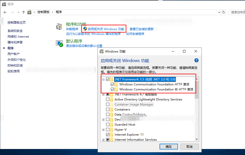Screen dimensions: 245x155
Task: Click the feature list scrollbar down arrow
Action: pyautogui.click(x=197, y=139)
